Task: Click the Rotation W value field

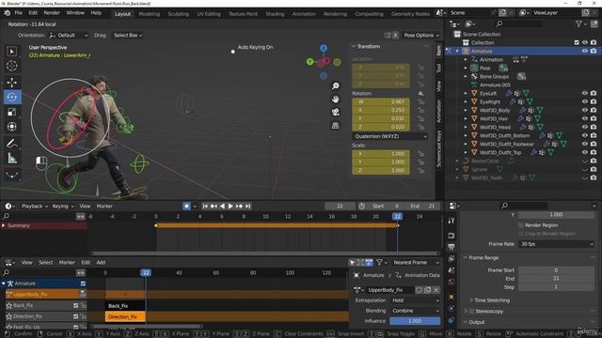Action: pyautogui.click(x=380, y=102)
